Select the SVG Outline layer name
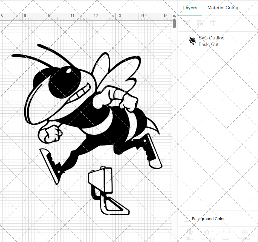Viewport: 258px width, 242px height. coord(212,38)
